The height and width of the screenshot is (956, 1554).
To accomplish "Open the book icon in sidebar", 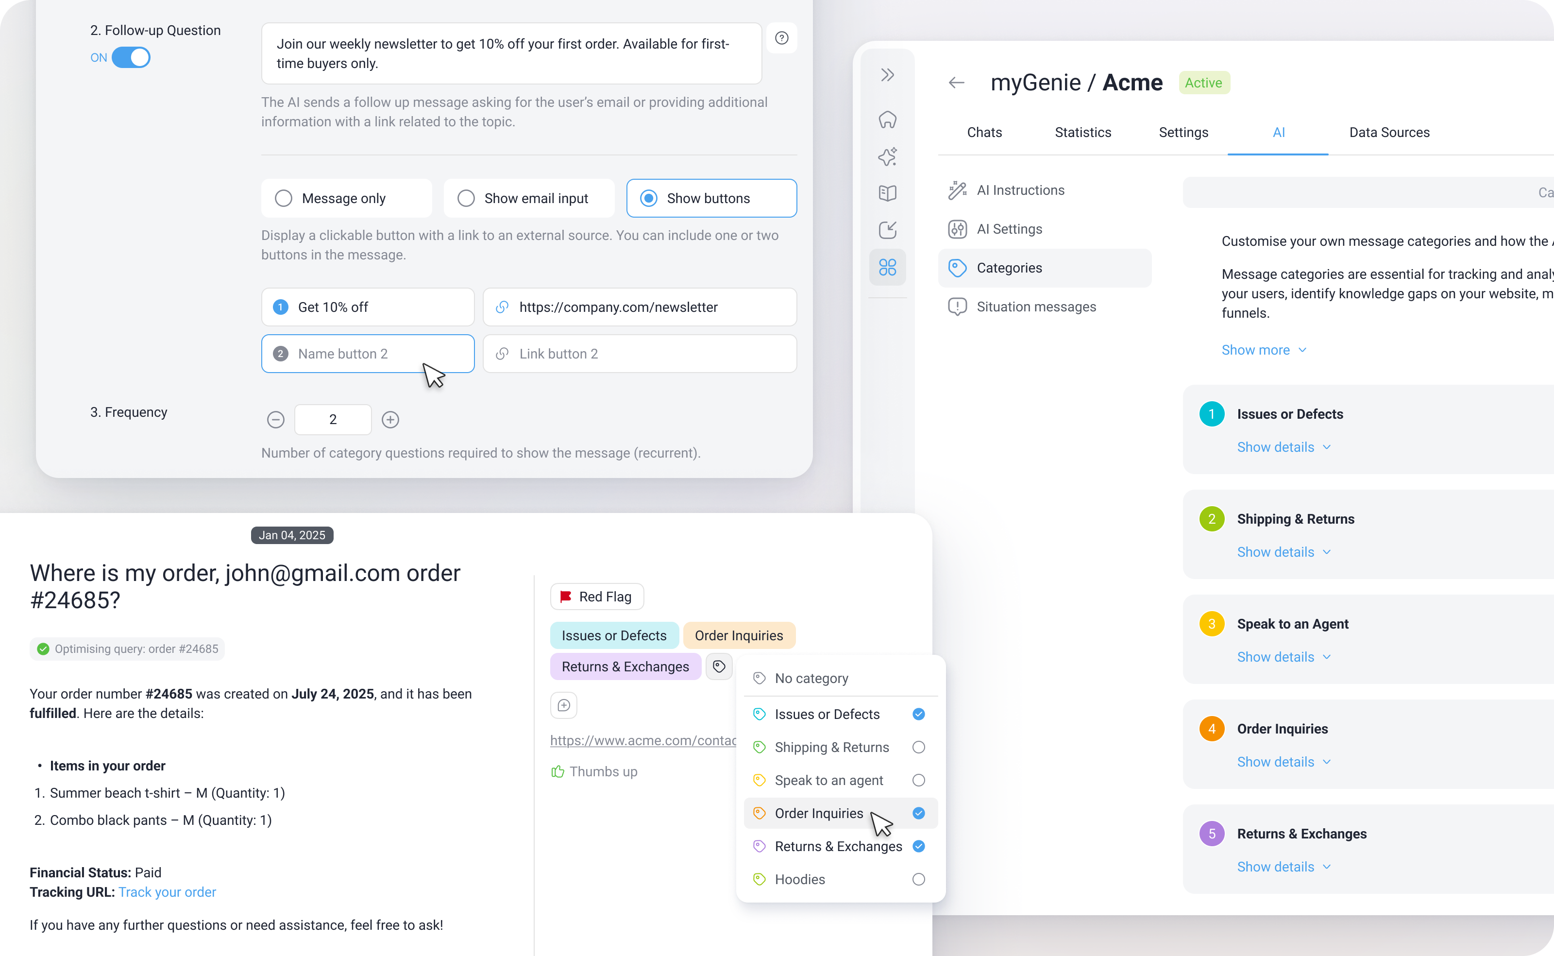I will (887, 193).
